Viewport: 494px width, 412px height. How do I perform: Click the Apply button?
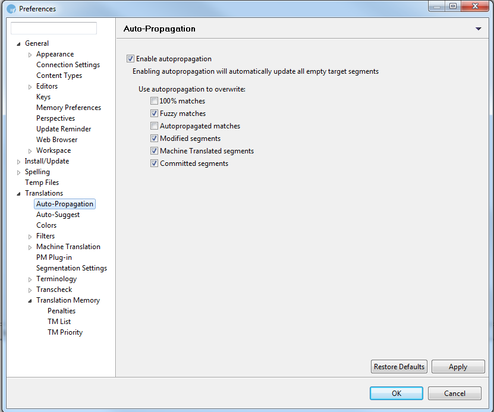click(458, 367)
